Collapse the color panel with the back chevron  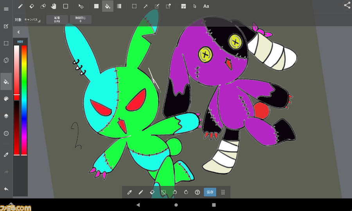point(19,32)
